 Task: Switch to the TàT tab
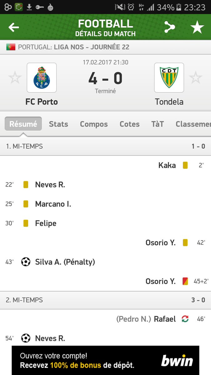[x=158, y=124]
